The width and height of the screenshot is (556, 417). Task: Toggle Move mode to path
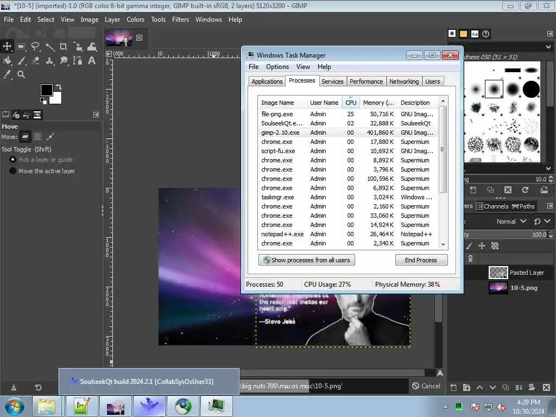50,136
